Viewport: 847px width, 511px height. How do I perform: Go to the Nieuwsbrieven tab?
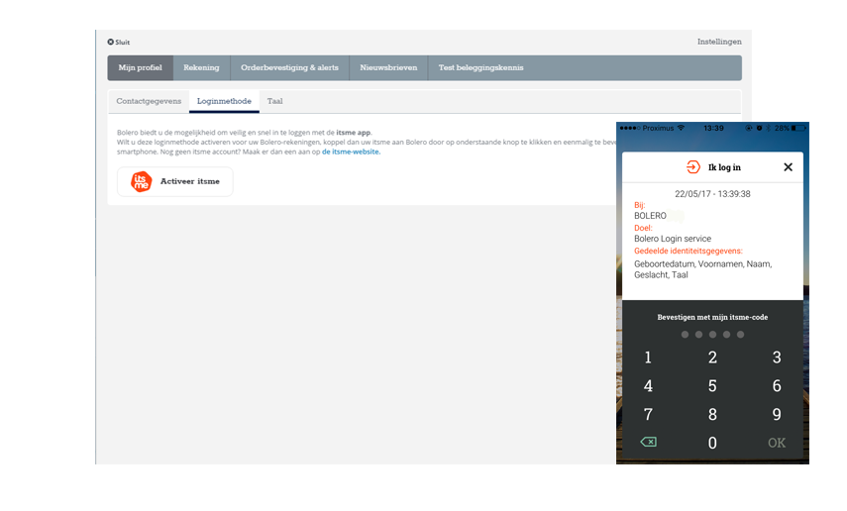pyautogui.click(x=388, y=68)
